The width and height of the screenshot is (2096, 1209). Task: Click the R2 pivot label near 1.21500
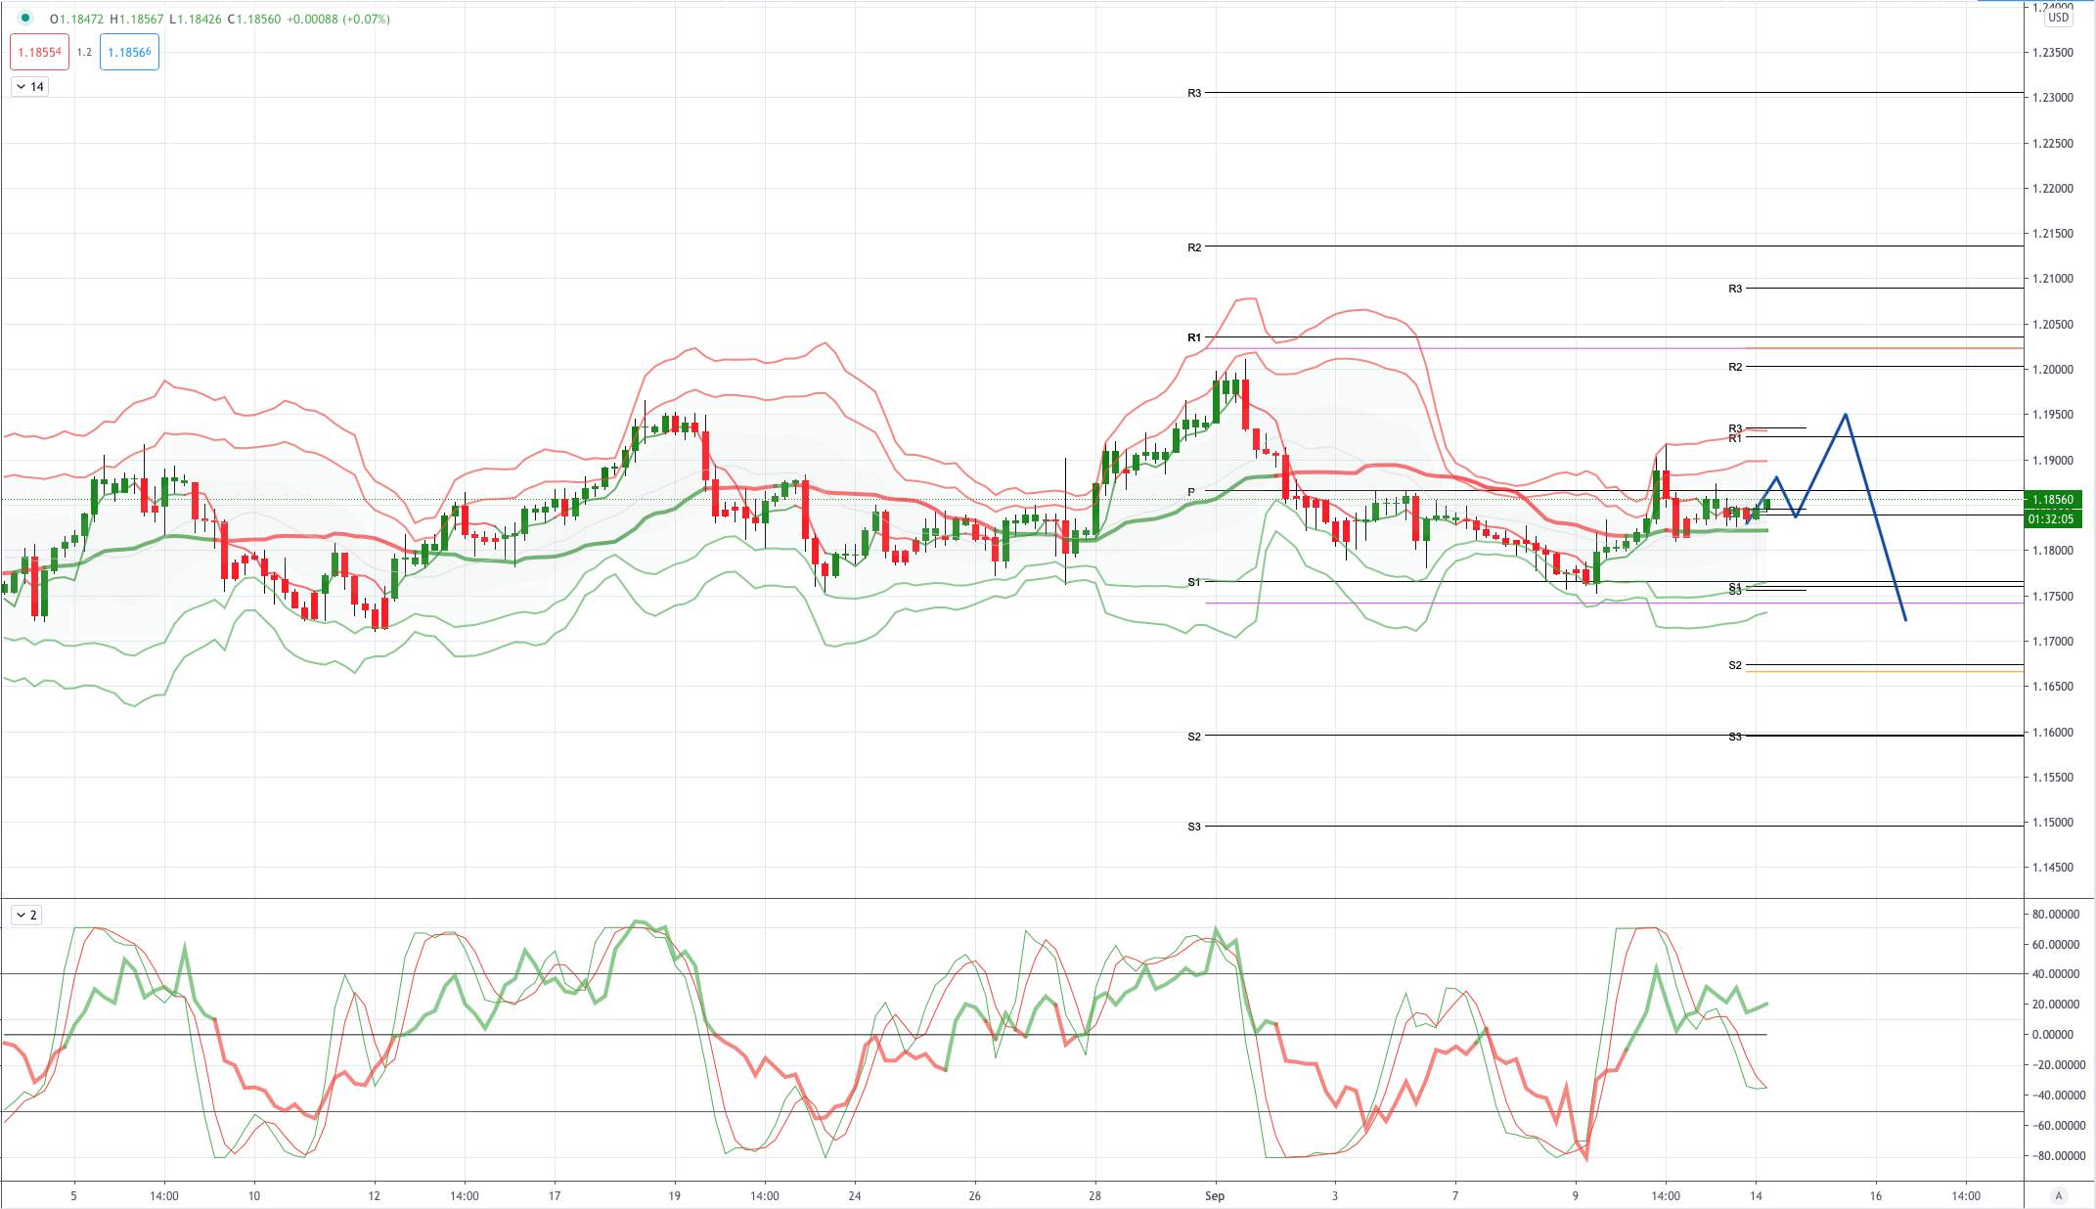(1194, 248)
